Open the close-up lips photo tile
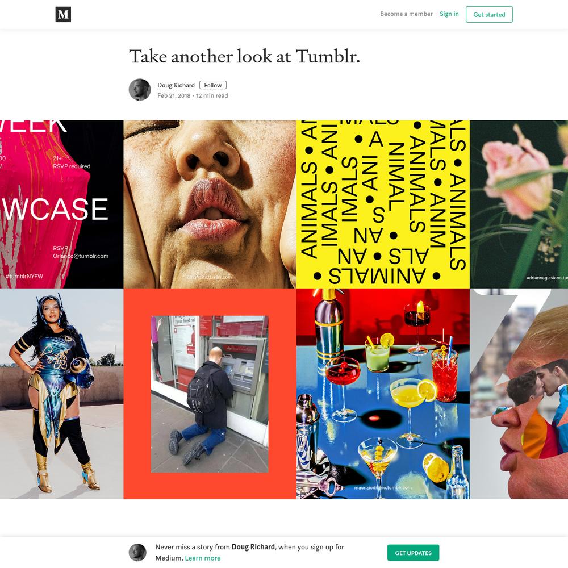This screenshot has height=568, width=568. [x=210, y=204]
